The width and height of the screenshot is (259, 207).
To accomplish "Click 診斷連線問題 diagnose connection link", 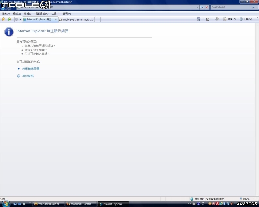I will click(31, 68).
